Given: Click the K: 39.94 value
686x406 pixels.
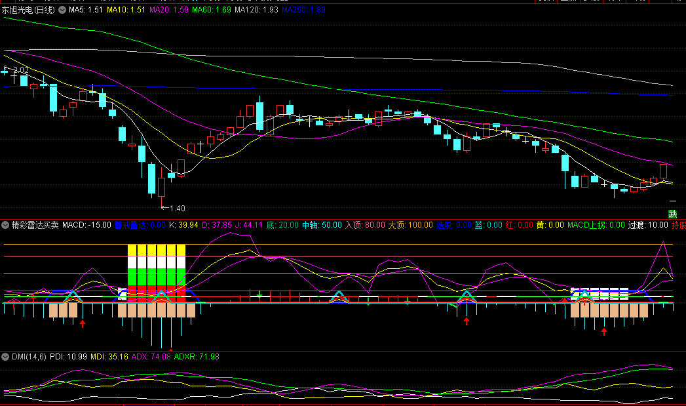Looking at the screenshot, I should (183, 225).
